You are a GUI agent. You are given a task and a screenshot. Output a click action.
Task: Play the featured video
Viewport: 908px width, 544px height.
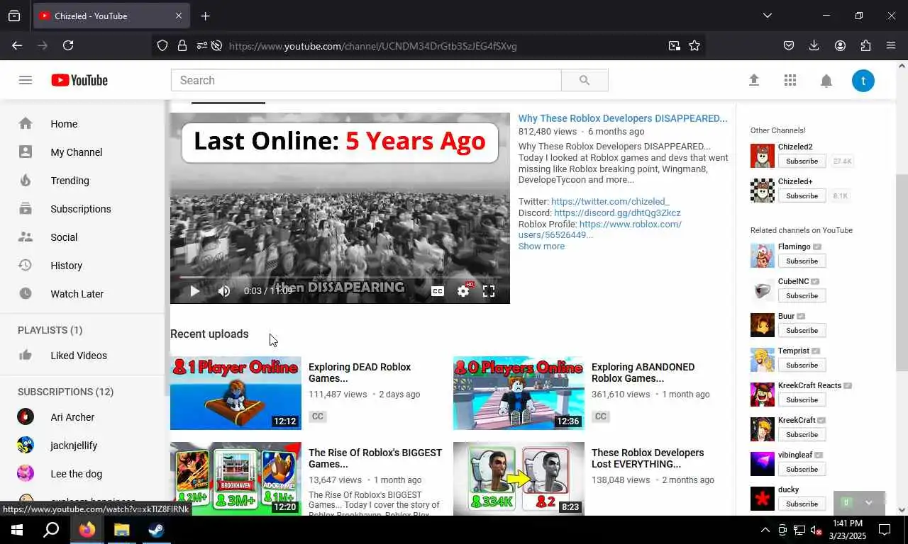click(x=194, y=291)
